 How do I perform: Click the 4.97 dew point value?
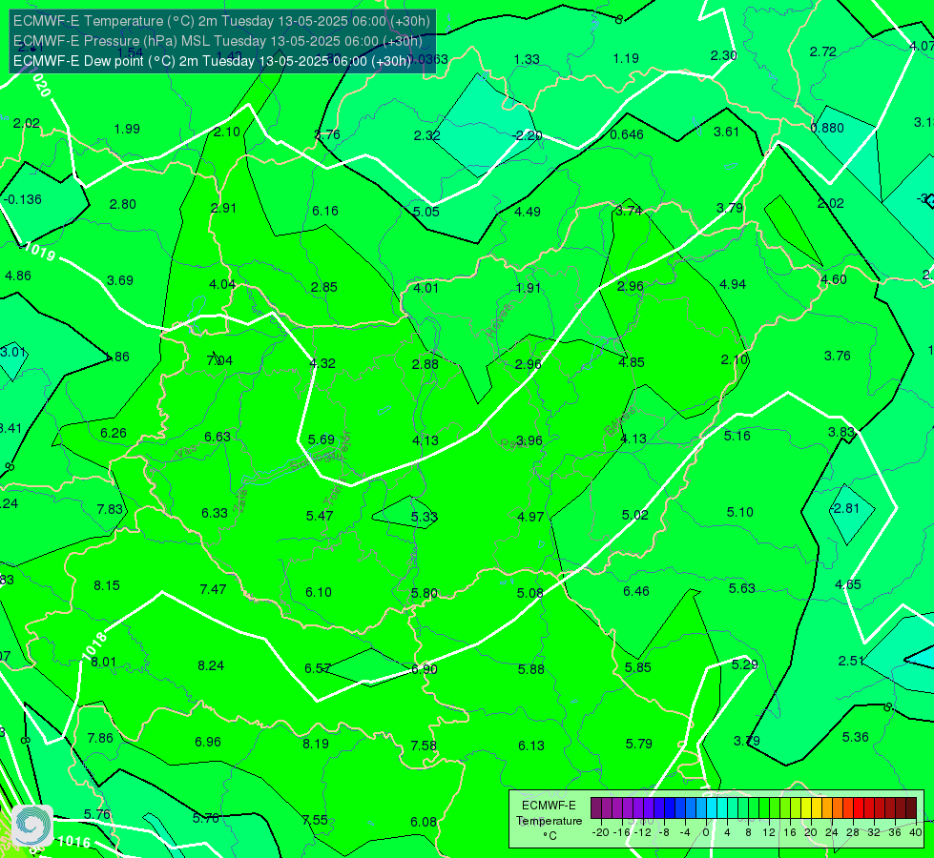point(530,517)
